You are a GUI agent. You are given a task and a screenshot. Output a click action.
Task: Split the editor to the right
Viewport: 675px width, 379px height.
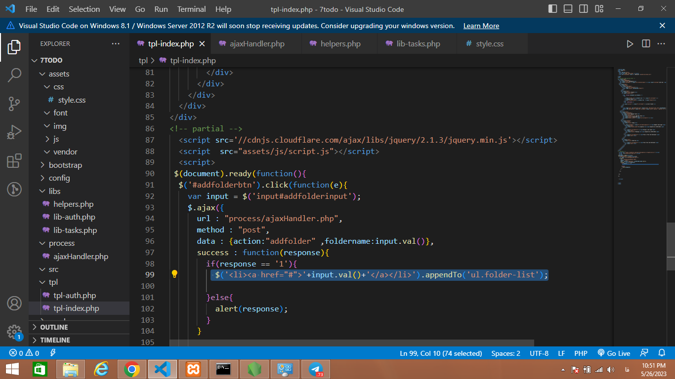tap(646, 44)
